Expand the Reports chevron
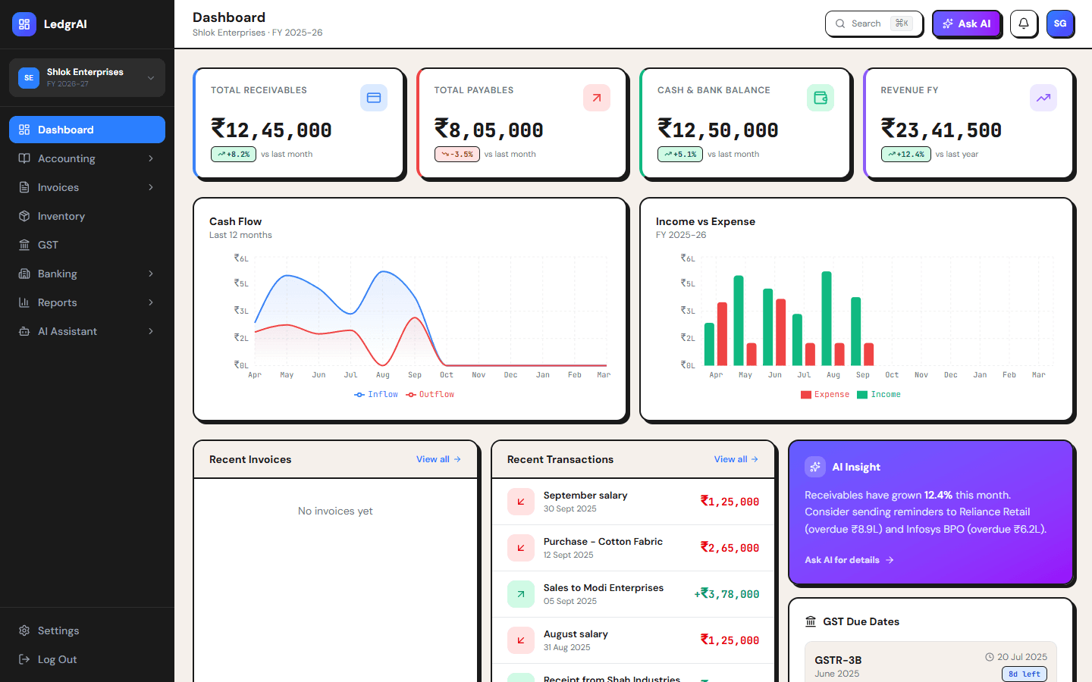Image resolution: width=1092 pixels, height=682 pixels. coord(151,302)
